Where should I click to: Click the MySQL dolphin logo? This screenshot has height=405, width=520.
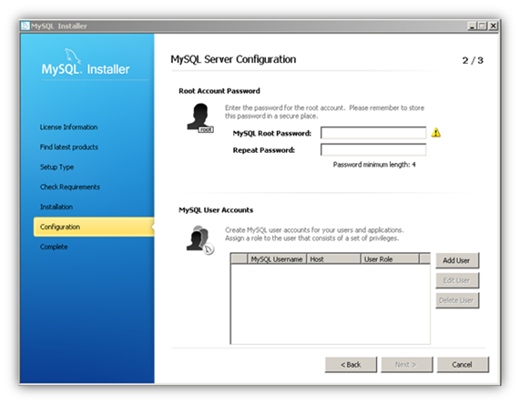73,56
